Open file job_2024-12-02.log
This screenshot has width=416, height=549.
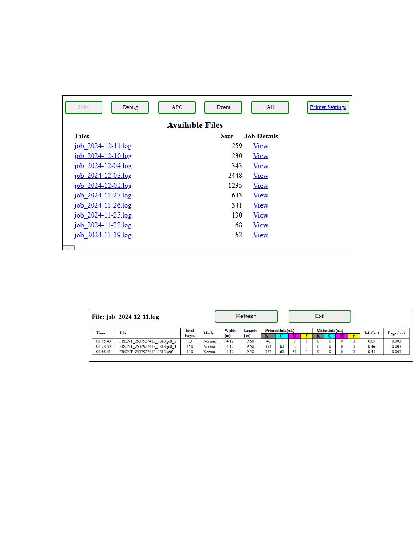click(103, 186)
